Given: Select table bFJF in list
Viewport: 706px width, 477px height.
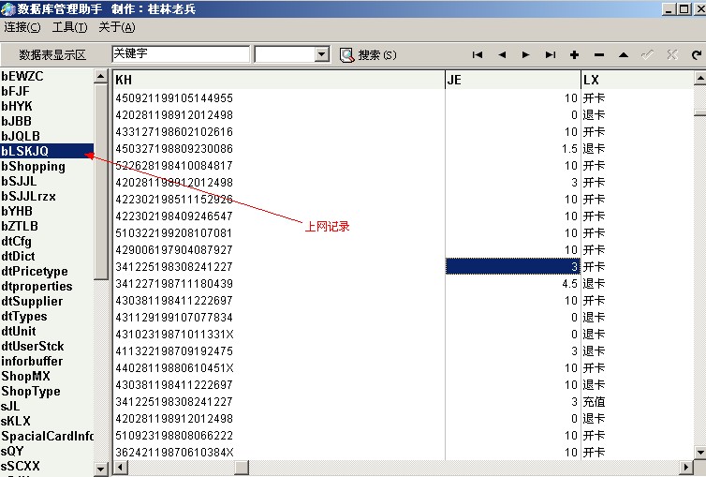Looking at the screenshot, I should [x=15, y=92].
